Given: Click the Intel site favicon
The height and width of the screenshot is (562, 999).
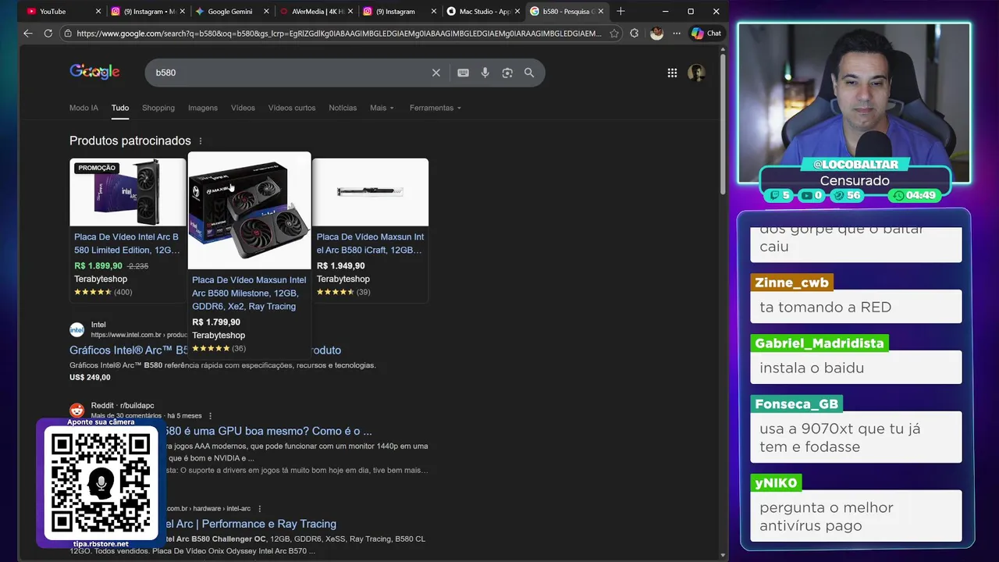Looking at the screenshot, I should point(76,329).
